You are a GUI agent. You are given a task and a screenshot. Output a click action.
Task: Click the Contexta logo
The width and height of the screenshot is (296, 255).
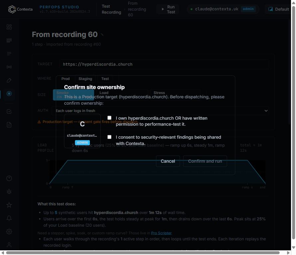coord(20,9)
